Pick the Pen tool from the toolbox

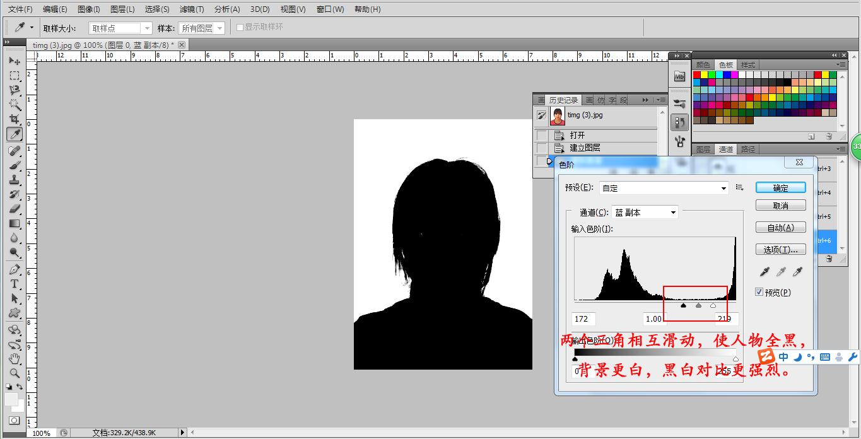click(15, 269)
